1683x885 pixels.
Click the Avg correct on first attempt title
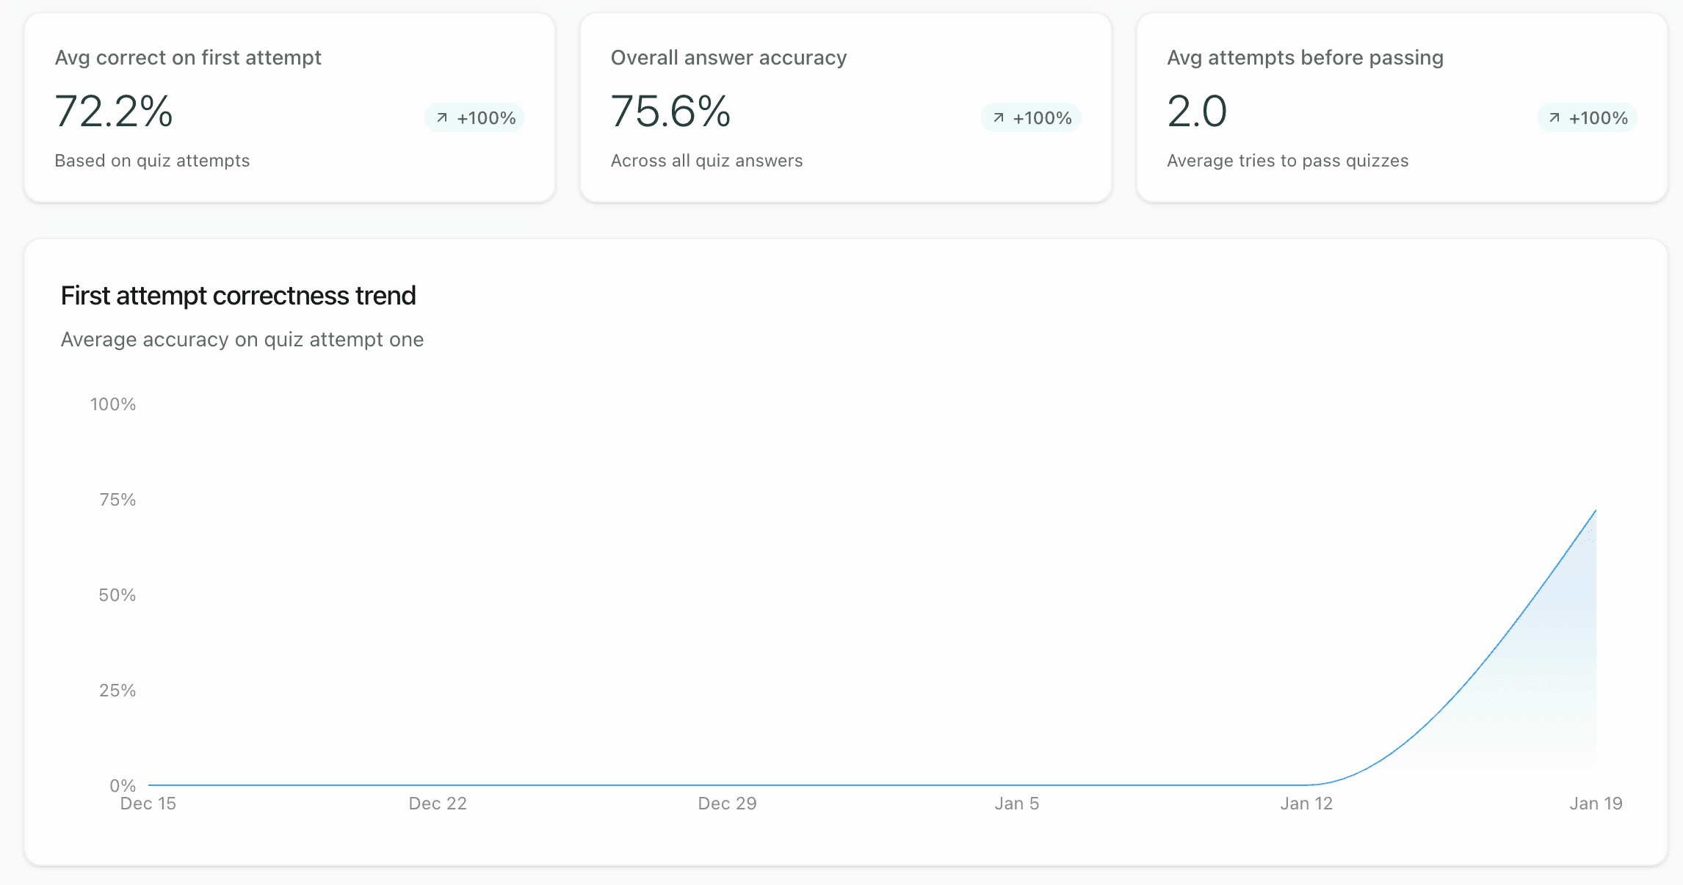[x=188, y=57]
